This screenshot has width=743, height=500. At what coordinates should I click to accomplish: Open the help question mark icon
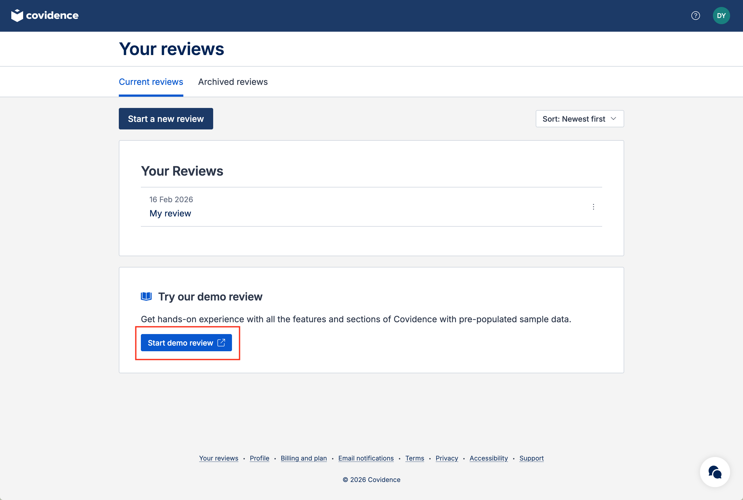coord(695,15)
